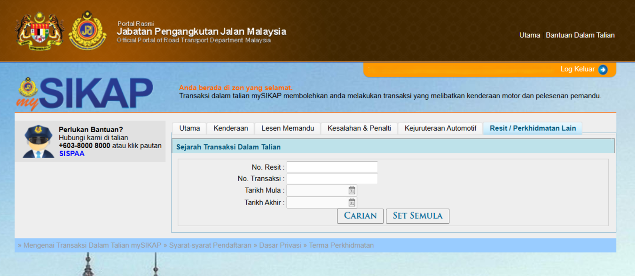This screenshot has width=635, height=276.
Task: Click the JPJ department crest logo
Action: [x=87, y=31]
